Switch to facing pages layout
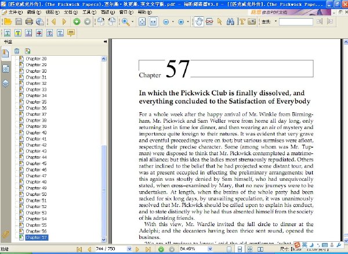Image resolution: width=348 pixels, height=254 pixels. point(260,249)
